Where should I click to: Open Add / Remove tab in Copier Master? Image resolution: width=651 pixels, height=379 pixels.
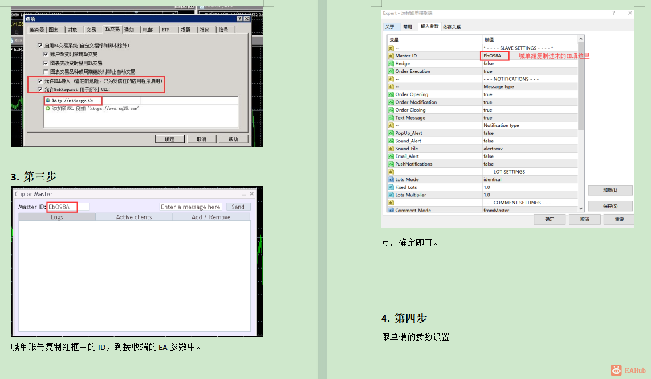pos(211,217)
